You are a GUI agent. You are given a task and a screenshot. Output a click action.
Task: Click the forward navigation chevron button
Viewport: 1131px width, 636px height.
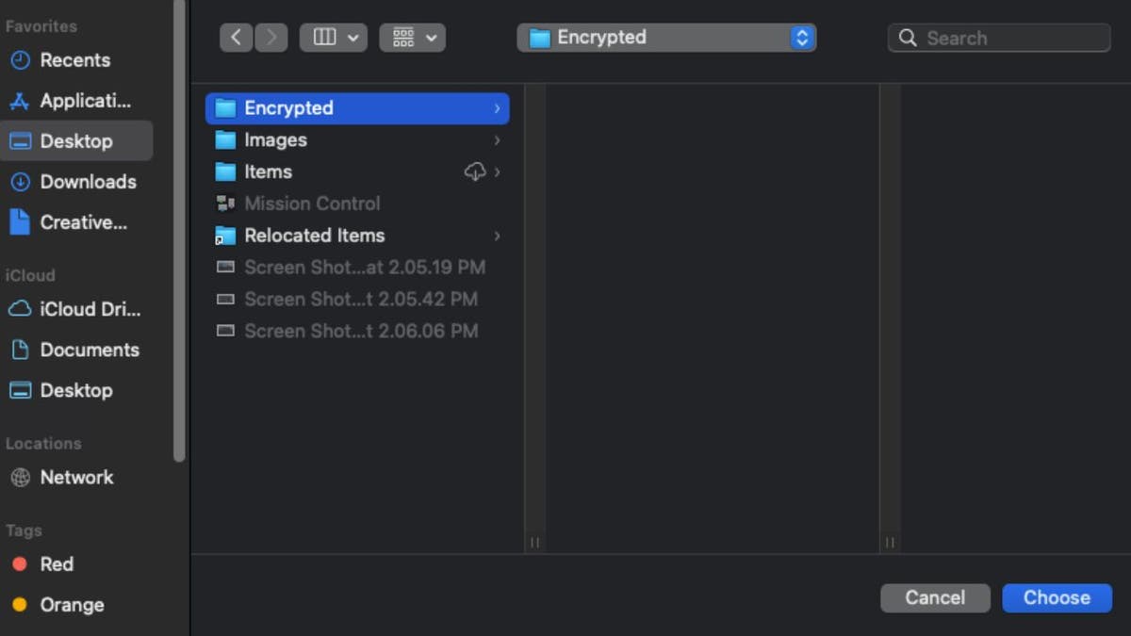coord(271,38)
